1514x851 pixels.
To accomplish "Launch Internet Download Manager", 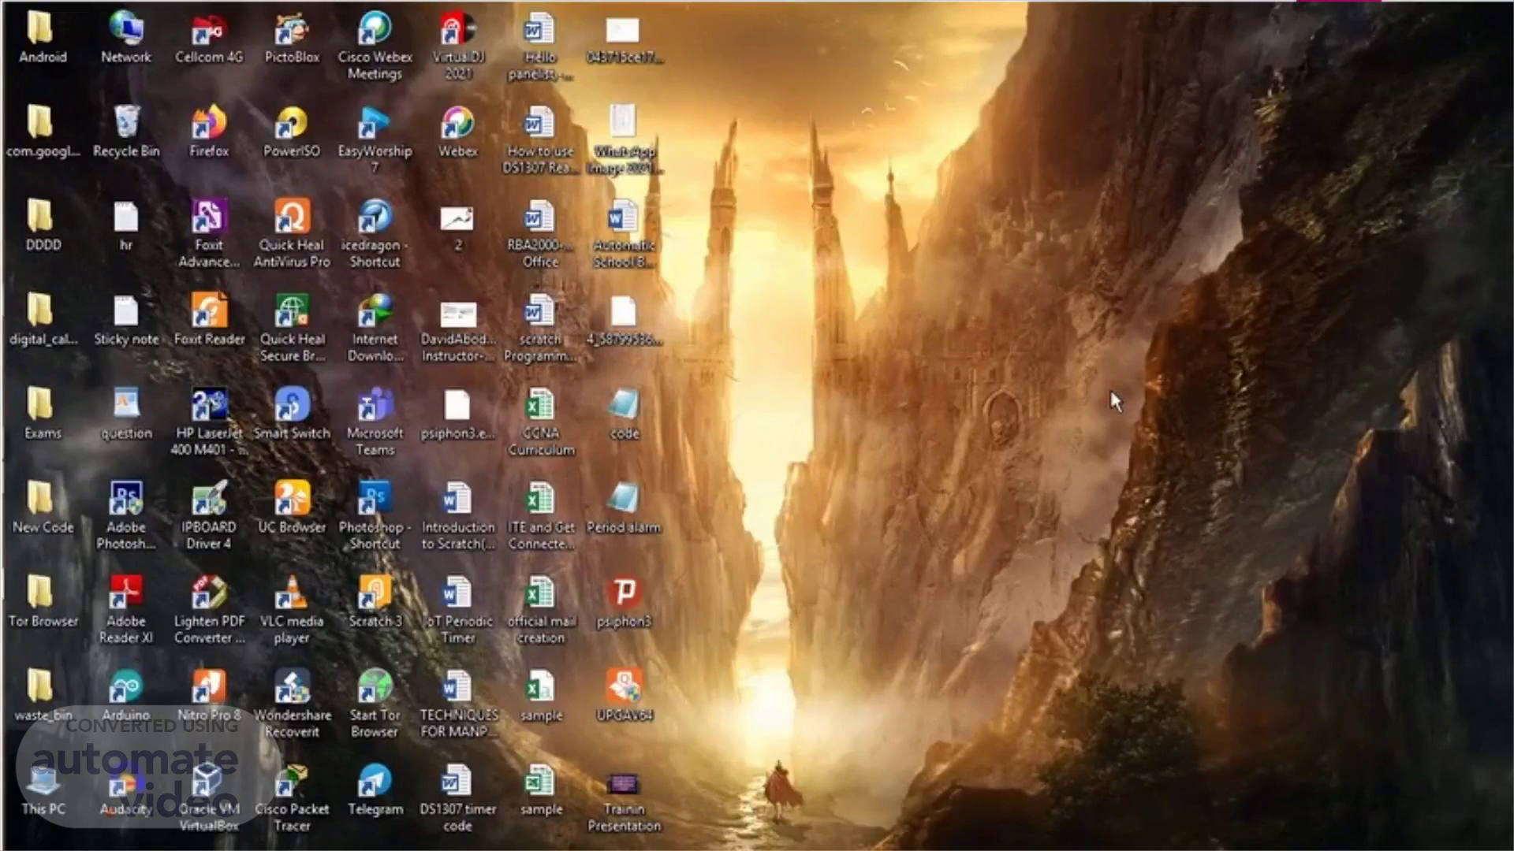I will pos(375,327).
